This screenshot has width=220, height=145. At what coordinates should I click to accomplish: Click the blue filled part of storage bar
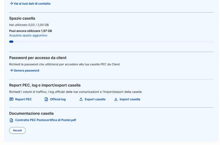tap(11, 42)
